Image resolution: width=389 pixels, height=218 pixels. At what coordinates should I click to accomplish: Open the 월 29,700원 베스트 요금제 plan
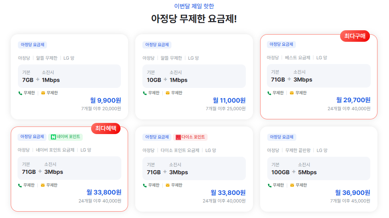click(319, 77)
